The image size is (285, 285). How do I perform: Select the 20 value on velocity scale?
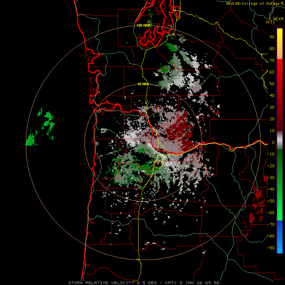coord(272,119)
